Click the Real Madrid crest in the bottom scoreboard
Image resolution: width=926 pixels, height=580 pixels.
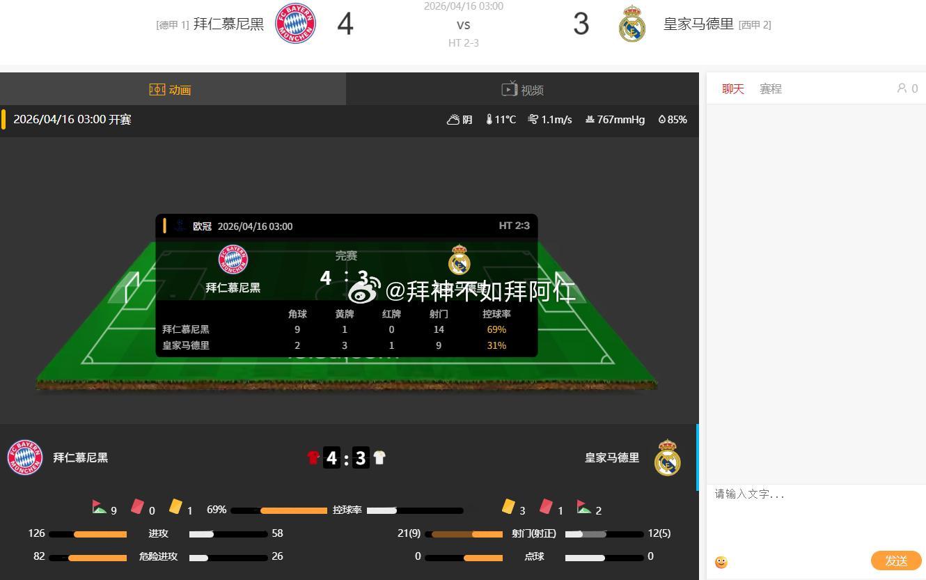click(667, 457)
